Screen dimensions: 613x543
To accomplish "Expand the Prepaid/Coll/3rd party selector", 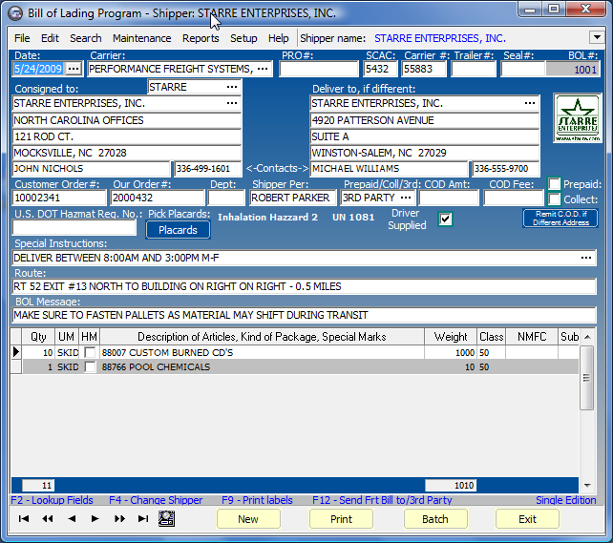I will coord(406,198).
